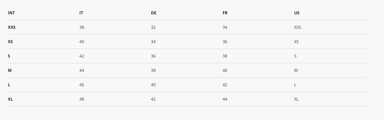Click US size XL cell
The image size is (384, 120).
tap(296, 99)
